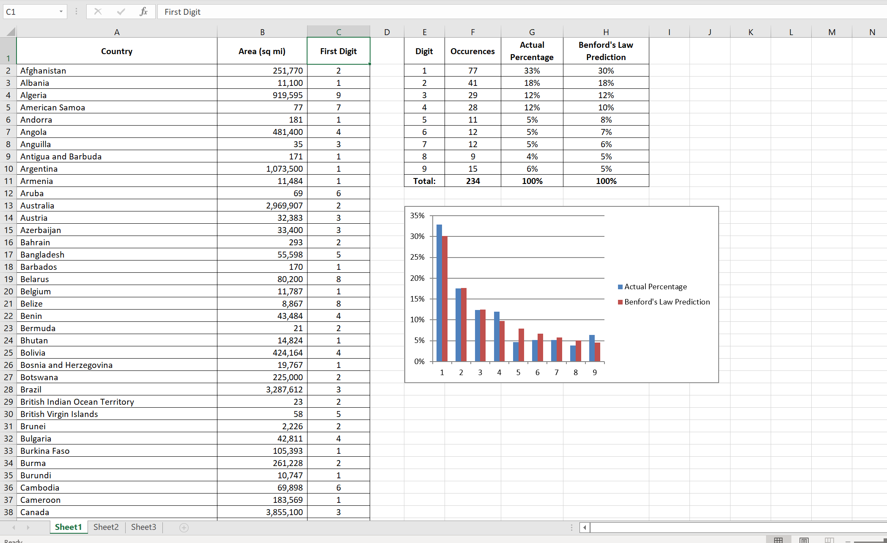The width and height of the screenshot is (887, 543).
Task: Switch to the Sheet2 tab
Action: point(106,527)
